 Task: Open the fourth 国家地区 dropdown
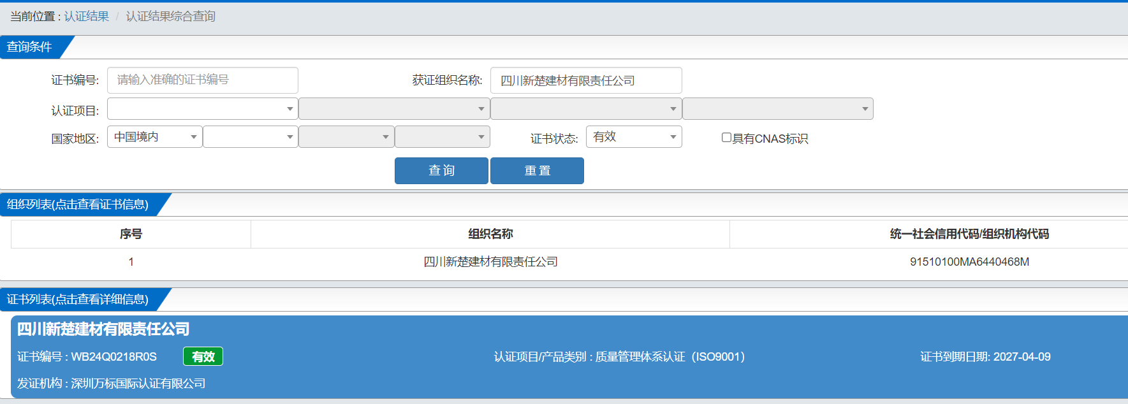pyautogui.click(x=443, y=137)
